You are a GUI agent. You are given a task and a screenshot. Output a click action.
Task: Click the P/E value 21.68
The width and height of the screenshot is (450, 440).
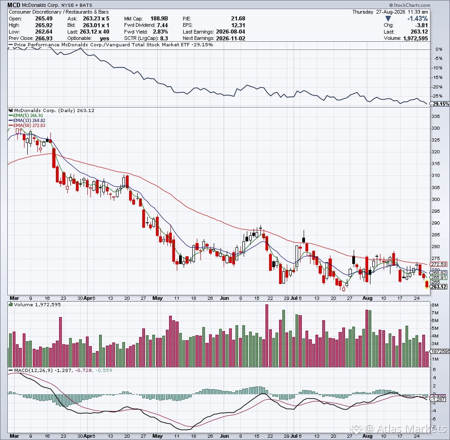(x=238, y=18)
